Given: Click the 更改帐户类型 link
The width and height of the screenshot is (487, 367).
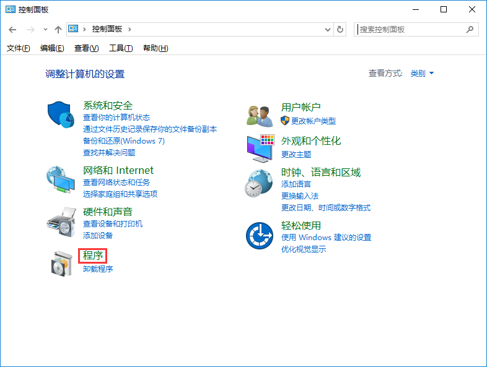Looking at the screenshot, I should pyautogui.click(x=313, y=121).
